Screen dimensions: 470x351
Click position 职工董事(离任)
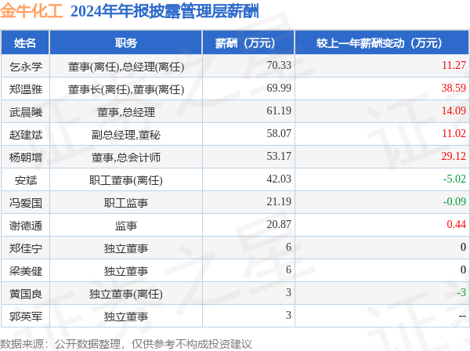[126, 180]
